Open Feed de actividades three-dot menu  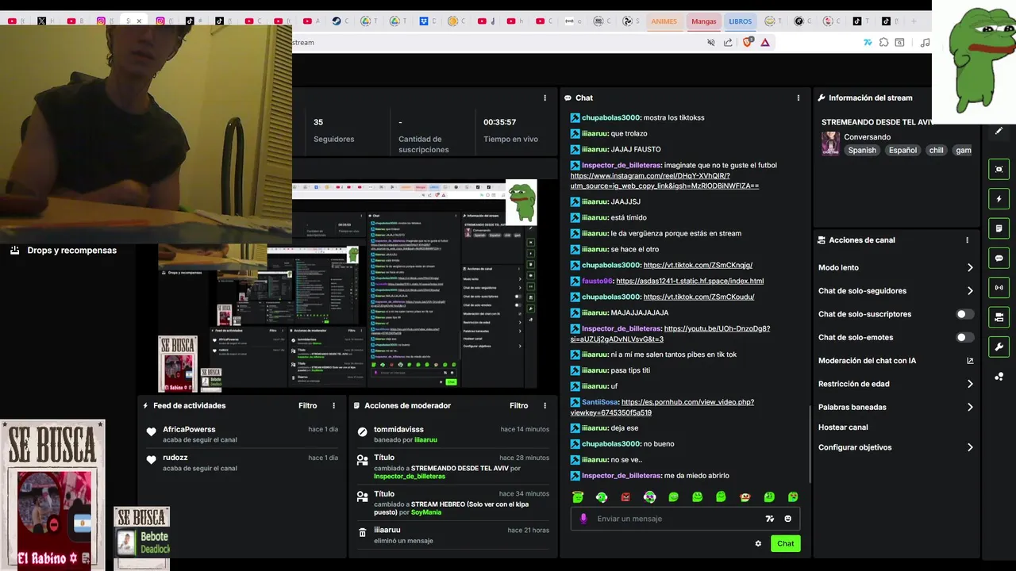[333, 405]
